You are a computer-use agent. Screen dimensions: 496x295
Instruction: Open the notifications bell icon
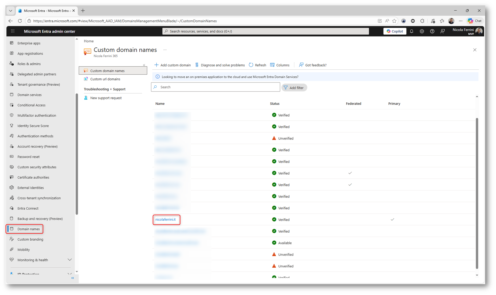[x=412, y=31]
